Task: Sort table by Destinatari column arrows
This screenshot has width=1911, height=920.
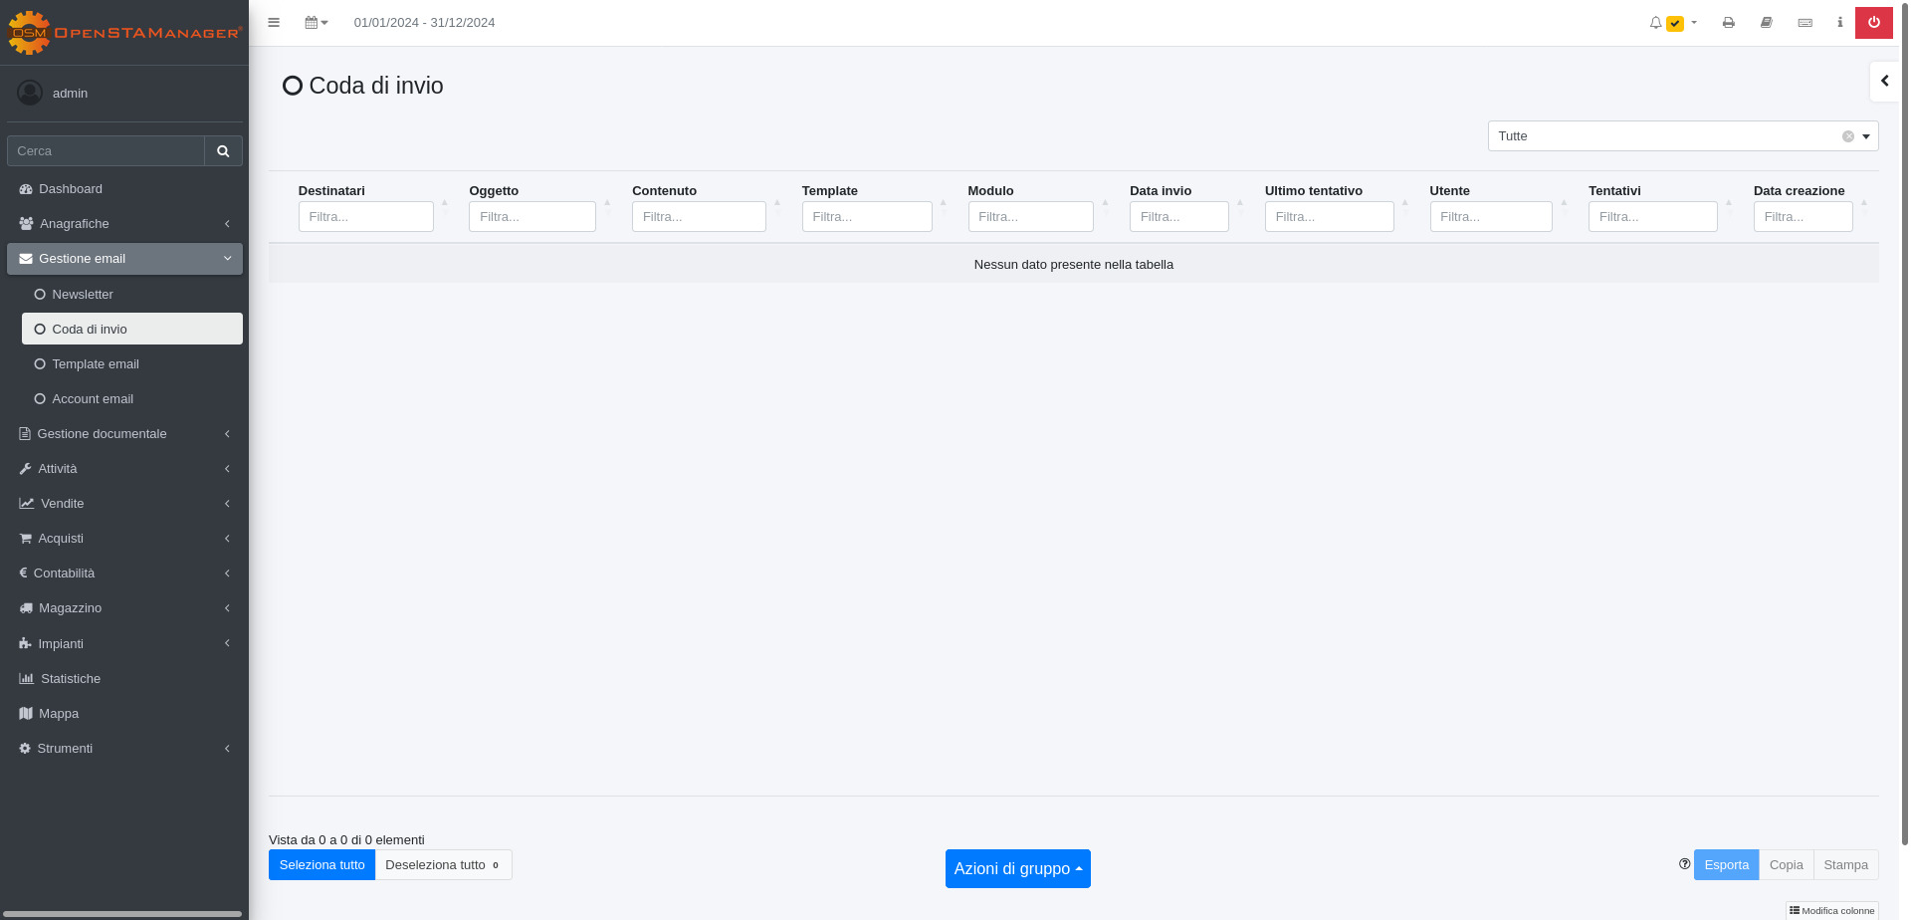Action: click(x=445, y=206)
